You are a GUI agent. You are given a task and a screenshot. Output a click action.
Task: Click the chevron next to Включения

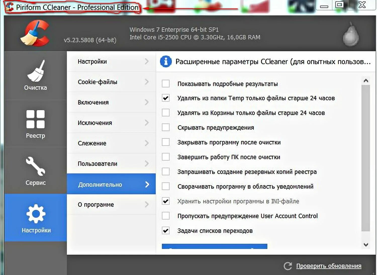tap(147, 102)
